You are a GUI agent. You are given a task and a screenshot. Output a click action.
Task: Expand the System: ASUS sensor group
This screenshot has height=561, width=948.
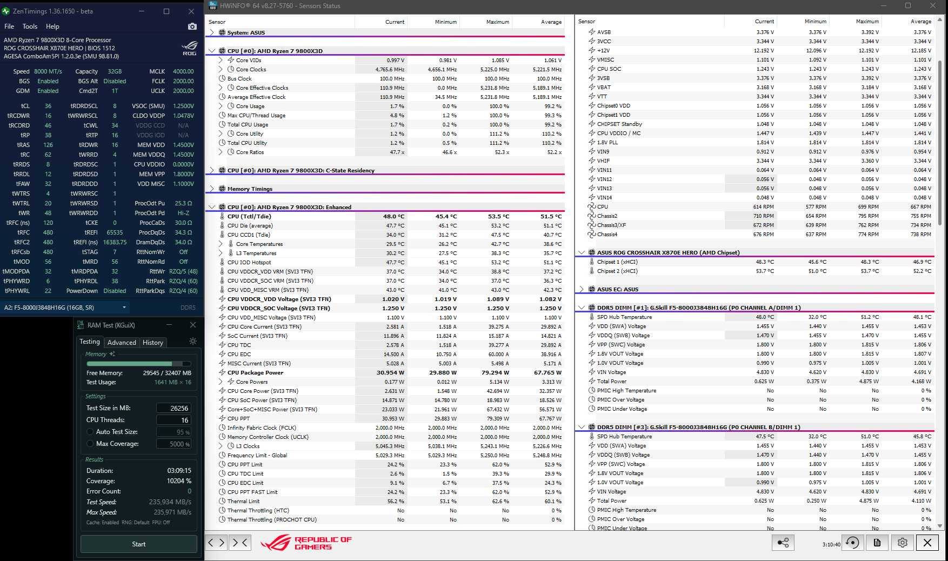coord(212,32)
